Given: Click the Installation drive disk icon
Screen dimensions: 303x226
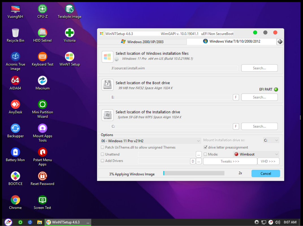Looking at the screenshot, I should (107, 115).
